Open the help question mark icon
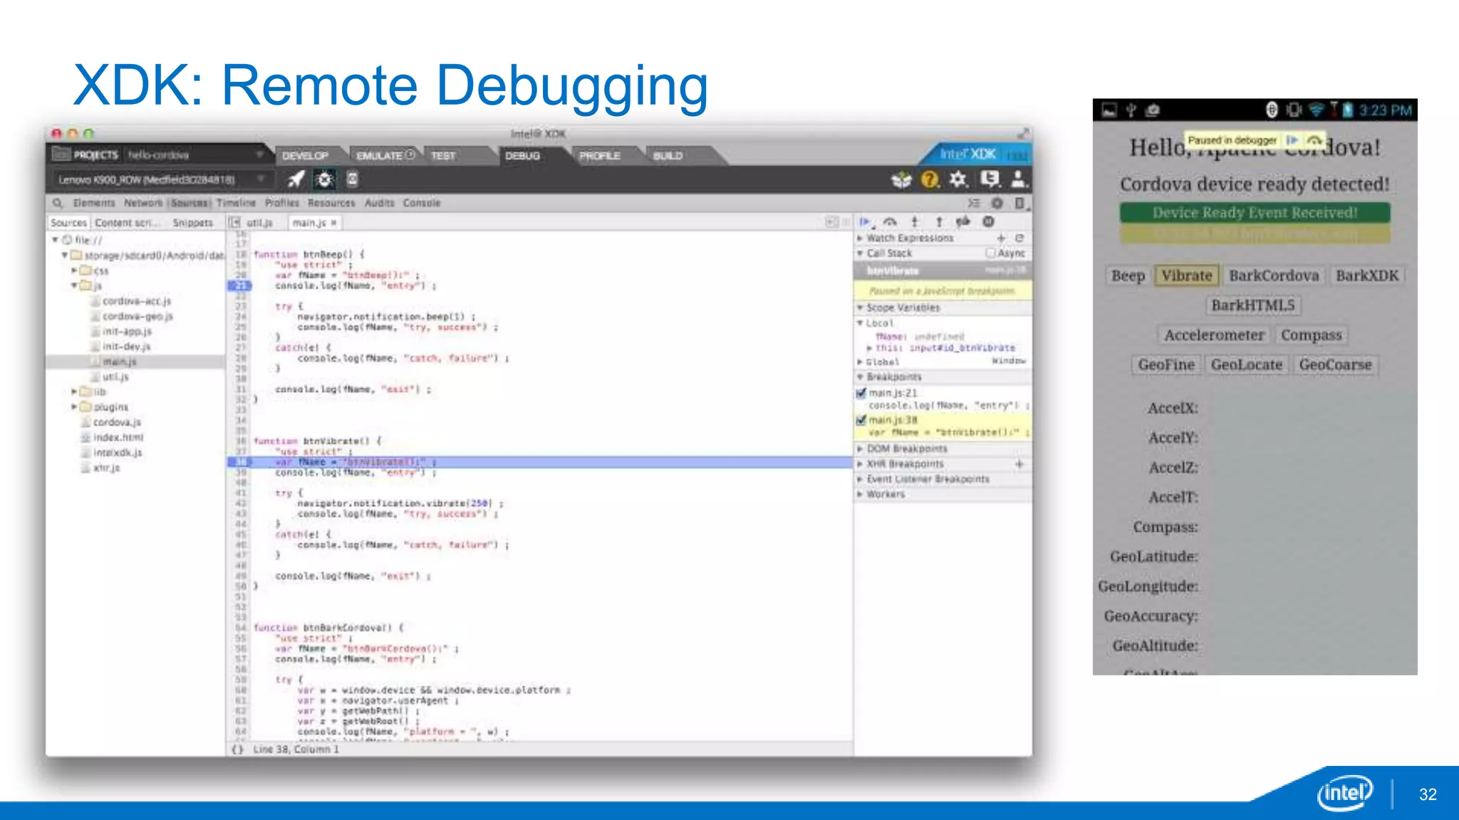 click(930, 179)
